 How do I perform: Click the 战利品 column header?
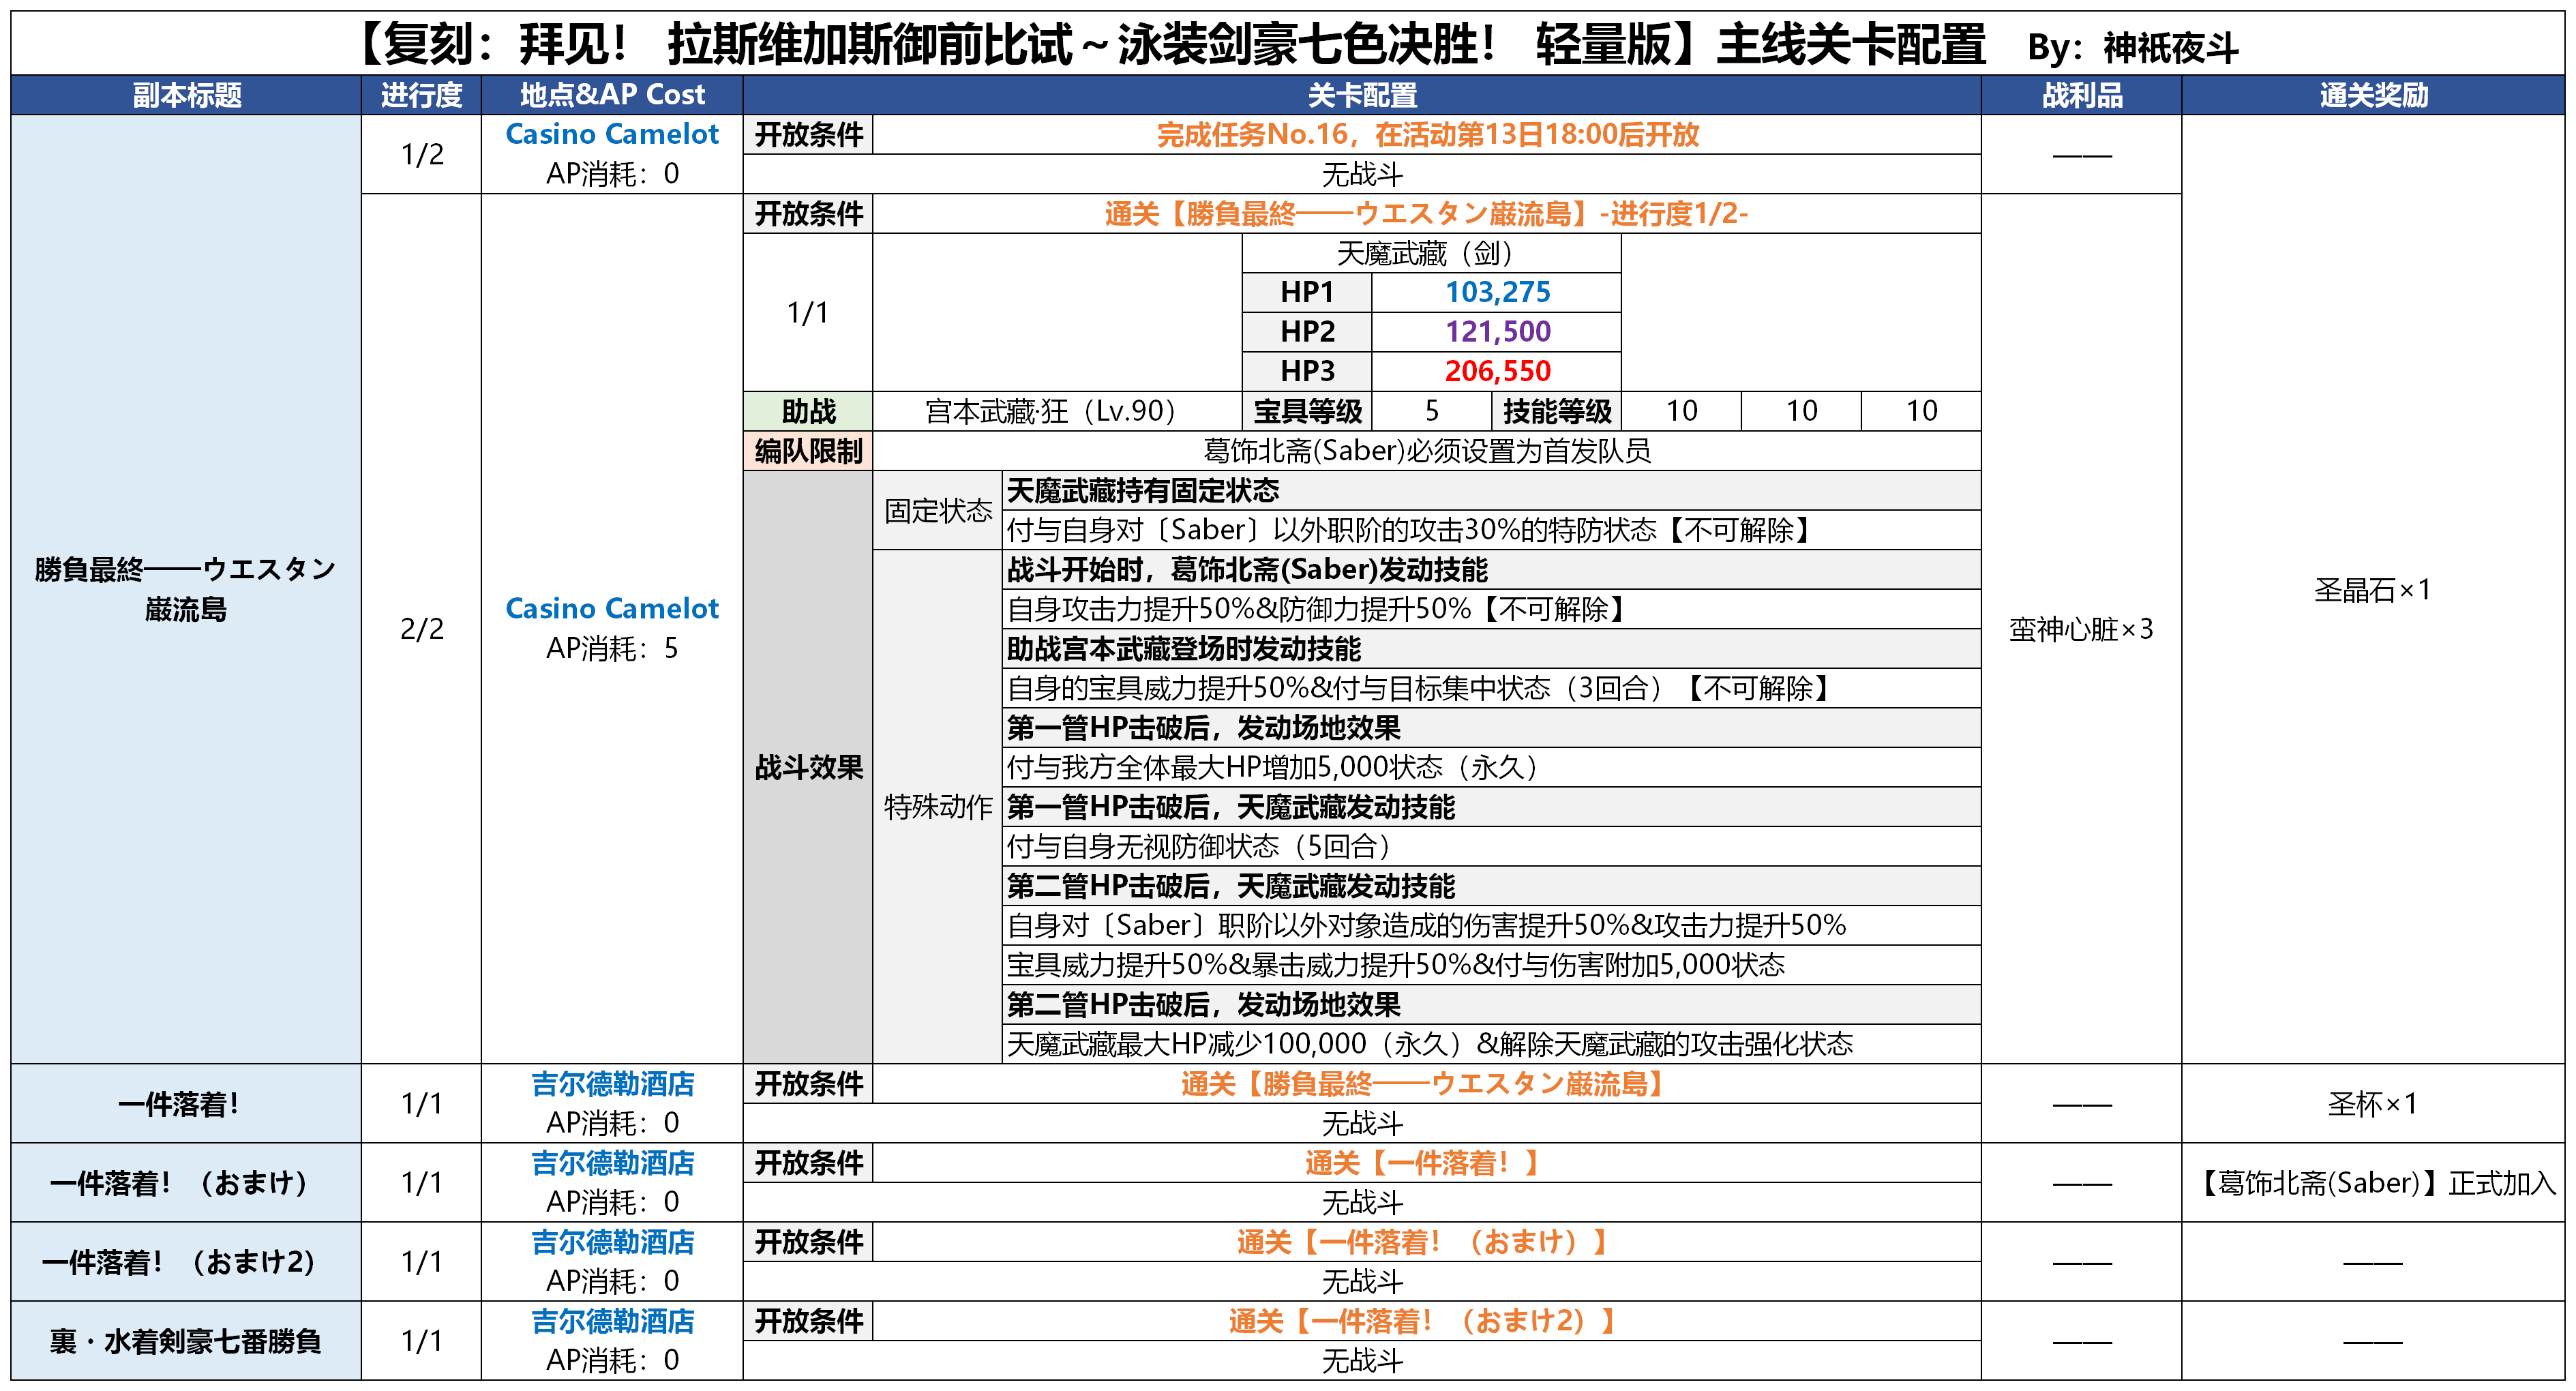click(2081, 95)
